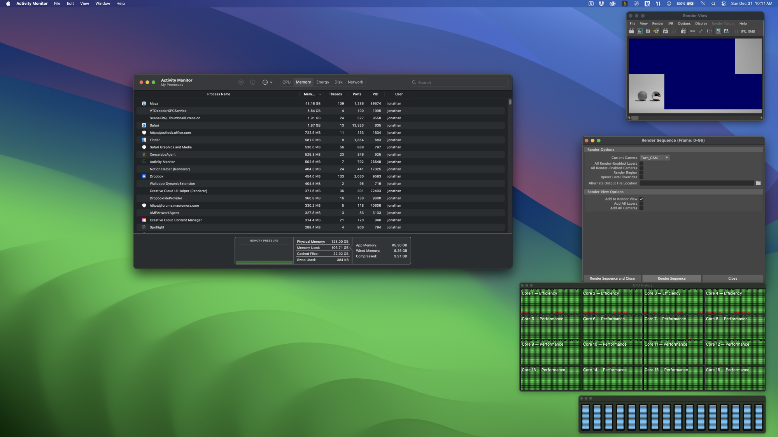778x437 pixels.
Task: Click the Render Sequence button
Action: pyautogui.click(x=671, y=279)
